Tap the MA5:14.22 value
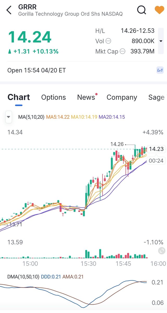The height and width of the screenshot is (313, 167). (58, 117)
